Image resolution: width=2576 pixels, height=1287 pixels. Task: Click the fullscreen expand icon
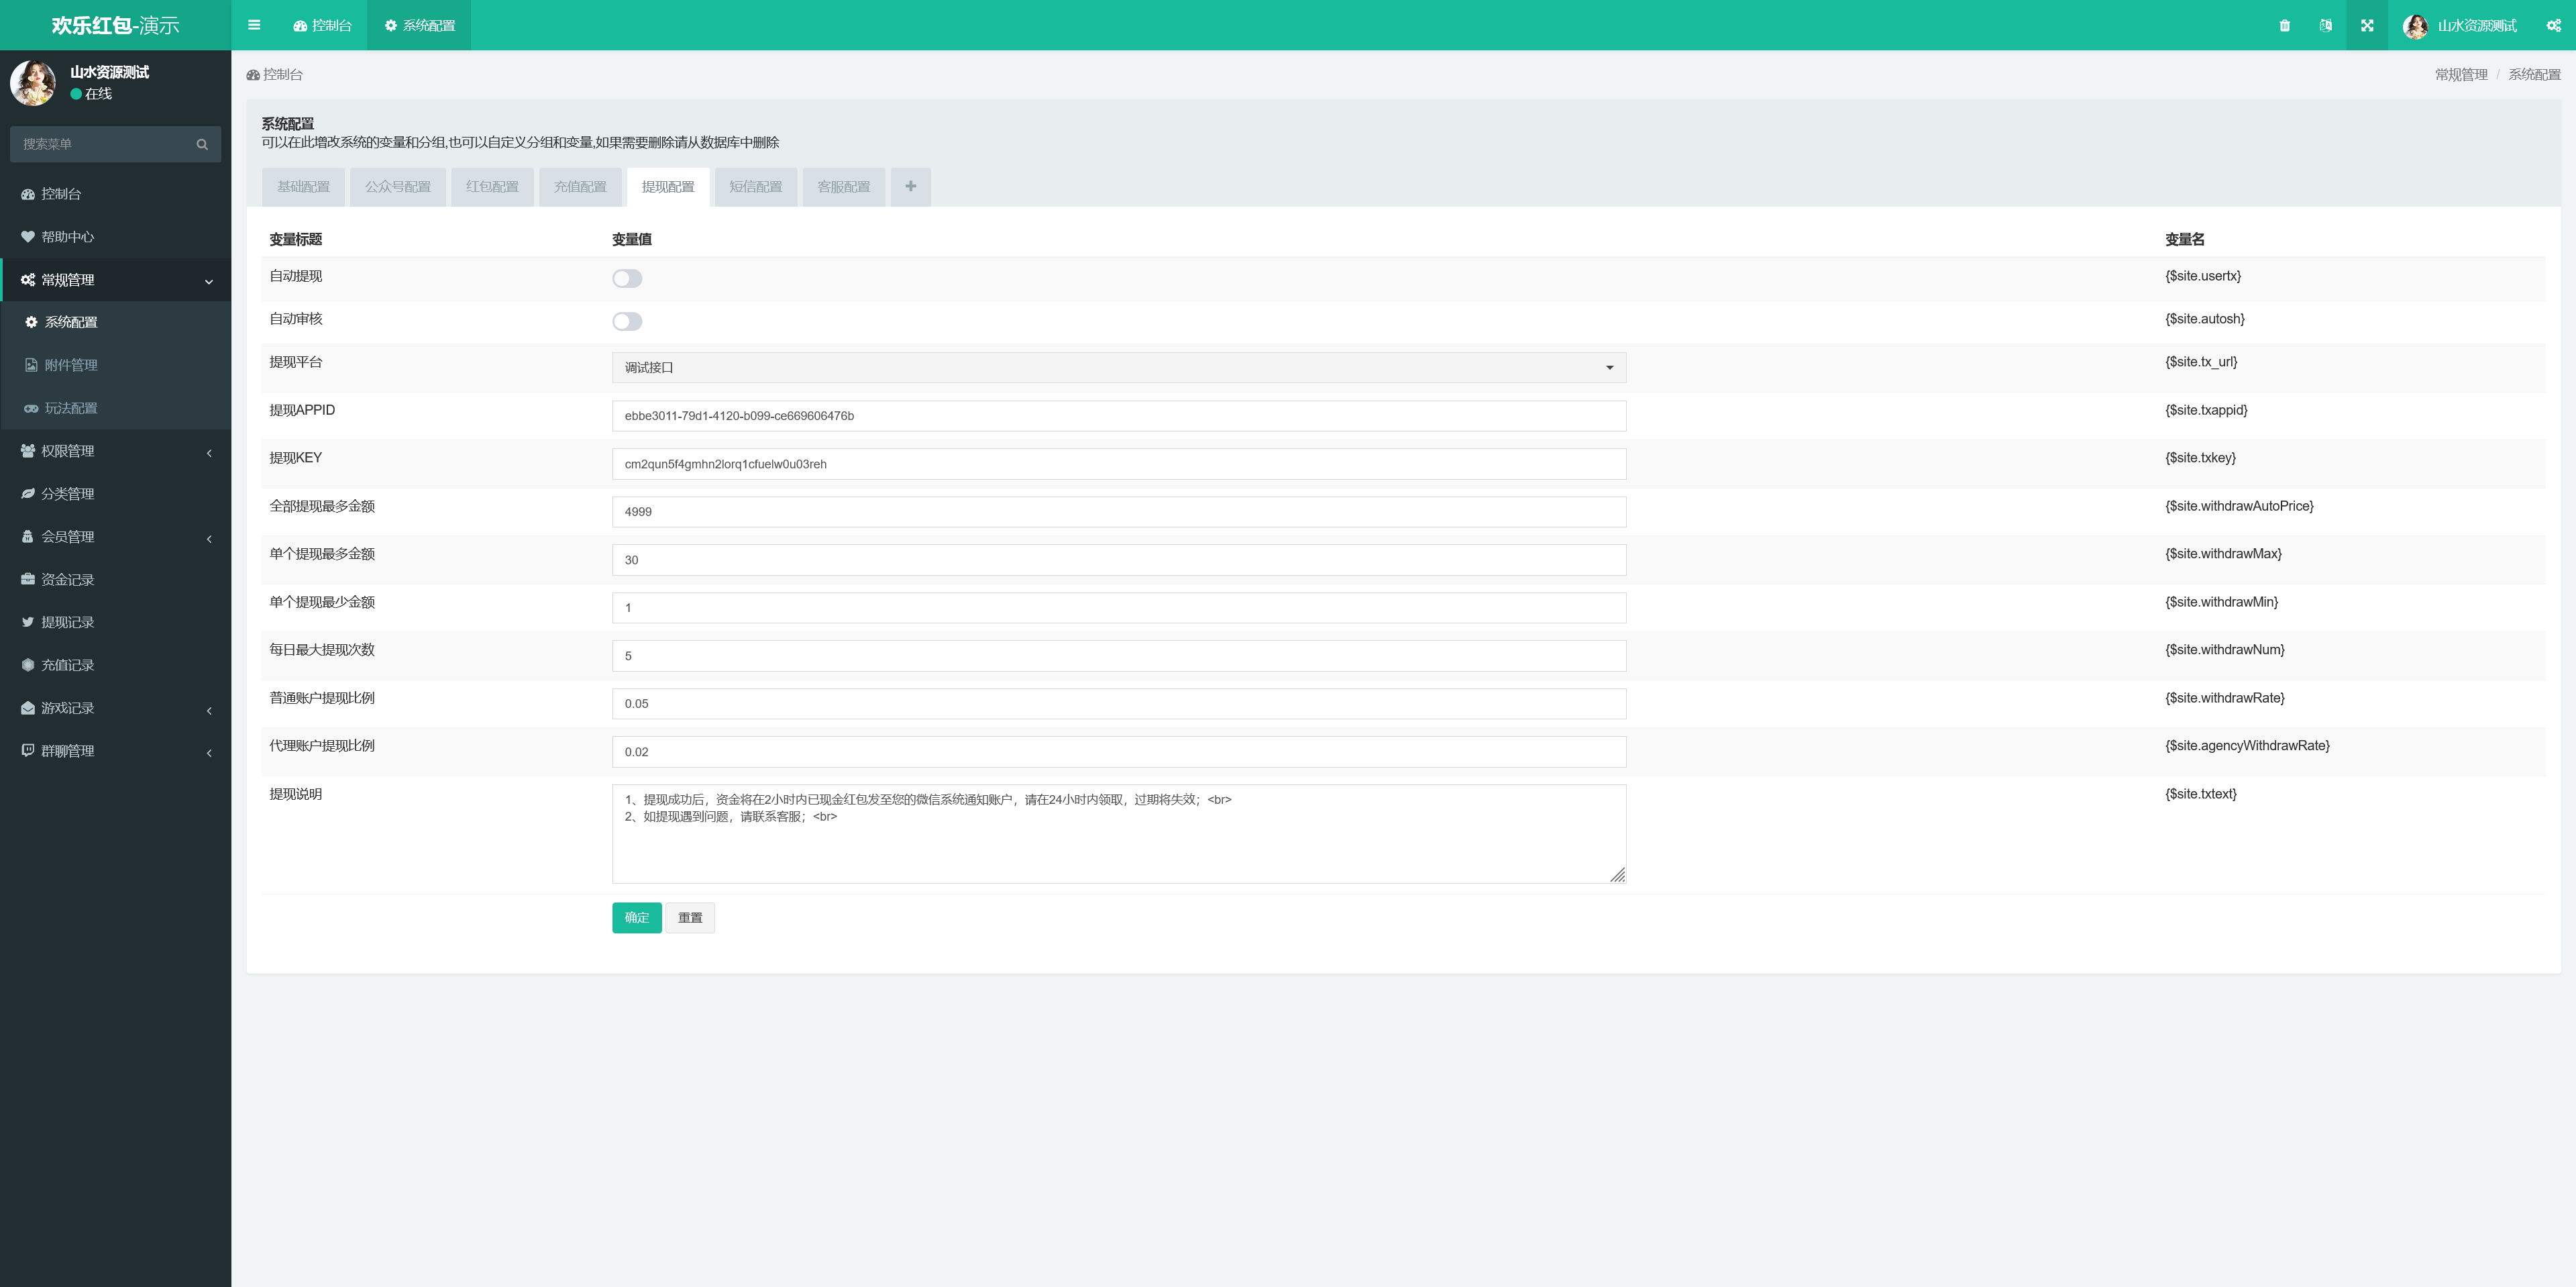pyautogui.click(x=2367, y=25)
